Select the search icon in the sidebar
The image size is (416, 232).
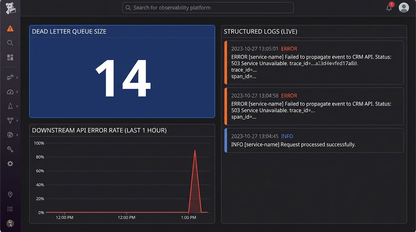coord(10,43)
